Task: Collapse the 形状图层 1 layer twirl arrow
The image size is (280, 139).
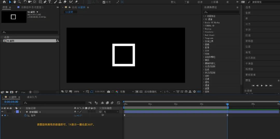Action: click(15, 112)
